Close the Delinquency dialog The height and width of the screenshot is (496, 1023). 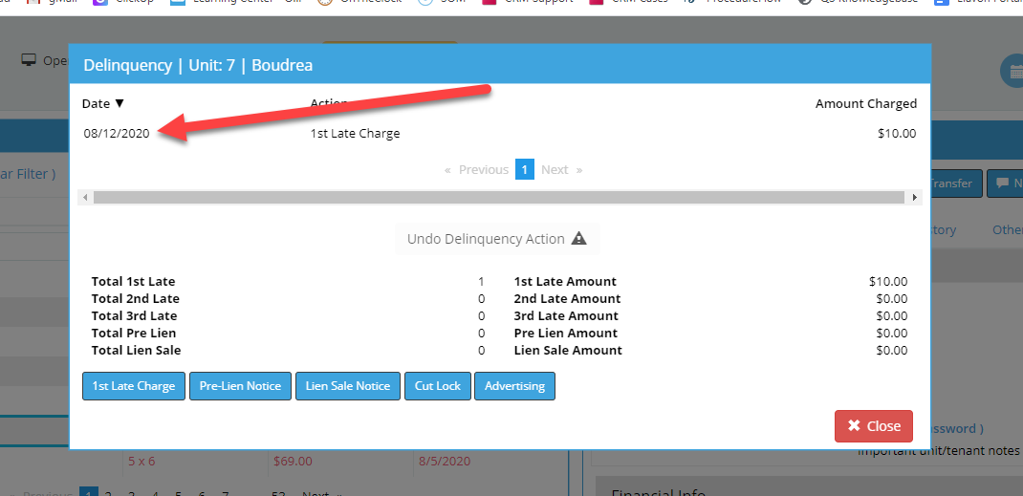pyautogui.click(x=874, y=426)
